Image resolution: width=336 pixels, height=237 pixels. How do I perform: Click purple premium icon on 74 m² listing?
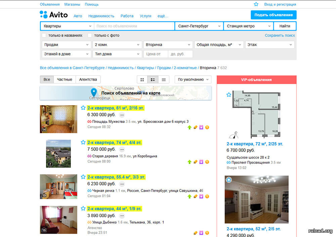[201, 162]
